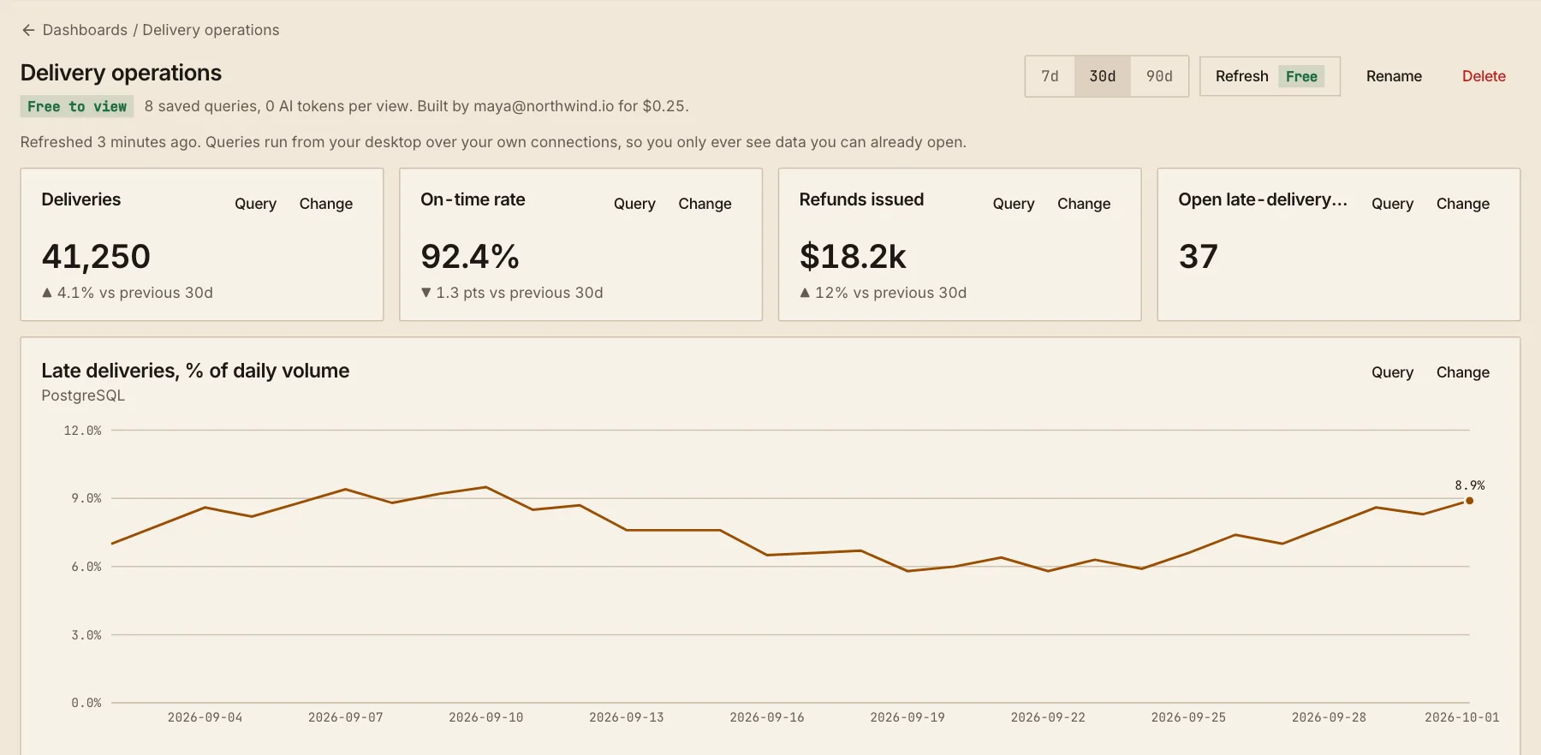Click the Free to view badge
Viewport: 1541px width, 755px height.
77,106
